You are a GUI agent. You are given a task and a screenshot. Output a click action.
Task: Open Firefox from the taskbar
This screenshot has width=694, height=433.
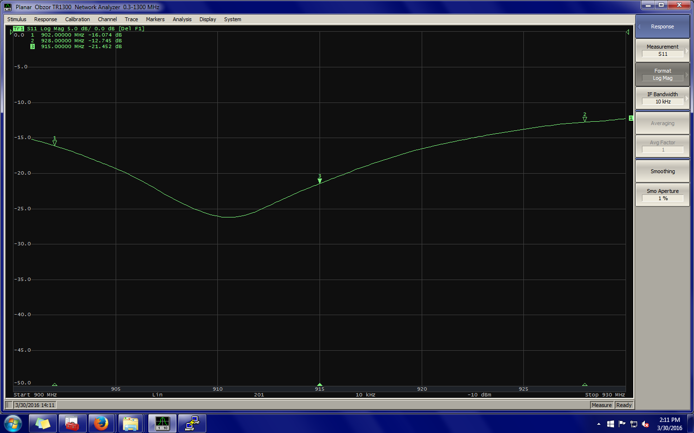(x=101, y=423)
